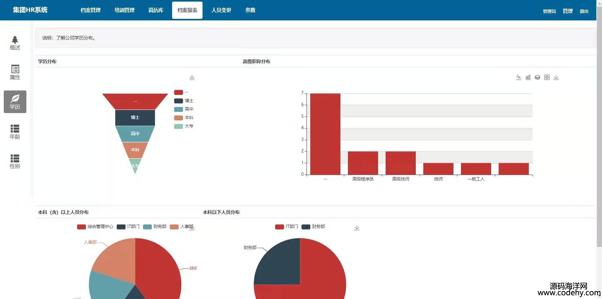
Task: Toggle the 本科 legend item
Action: (184, 118)
